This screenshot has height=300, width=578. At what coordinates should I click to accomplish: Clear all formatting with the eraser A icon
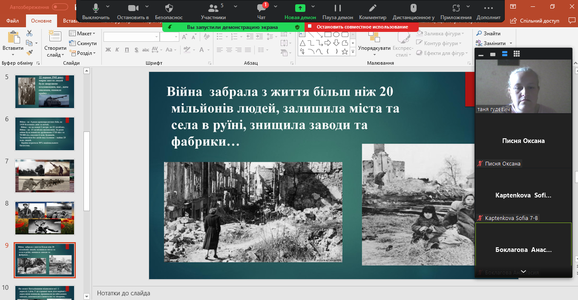207,37
